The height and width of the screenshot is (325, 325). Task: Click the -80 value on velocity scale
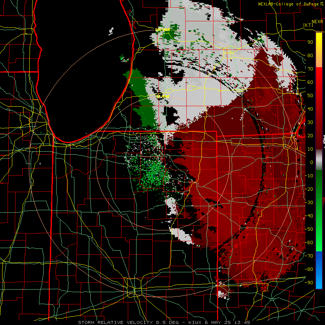coord(309,269)
